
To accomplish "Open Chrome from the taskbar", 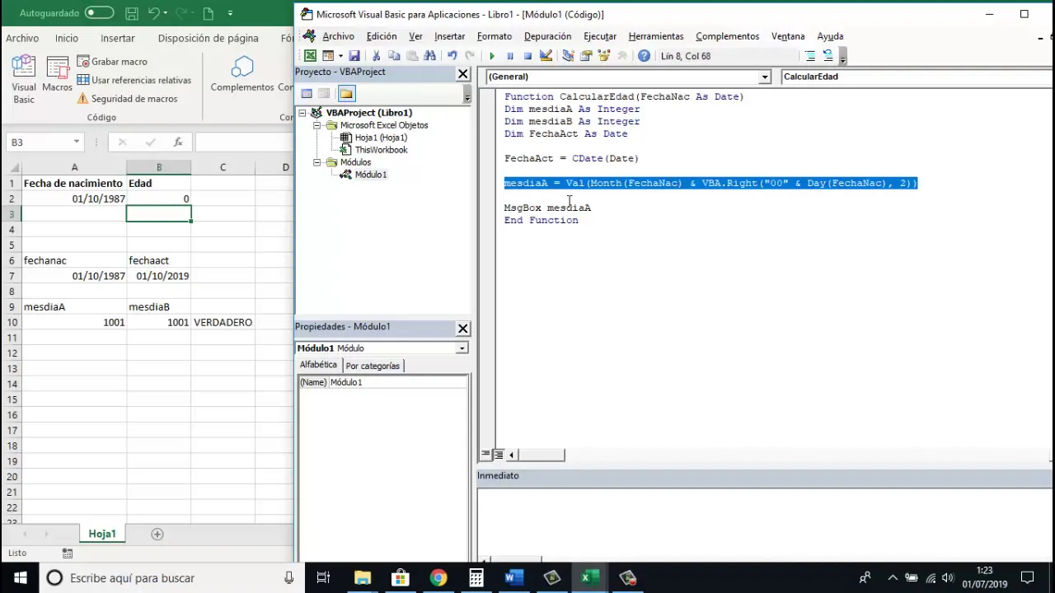I will (x=438, y=578).
